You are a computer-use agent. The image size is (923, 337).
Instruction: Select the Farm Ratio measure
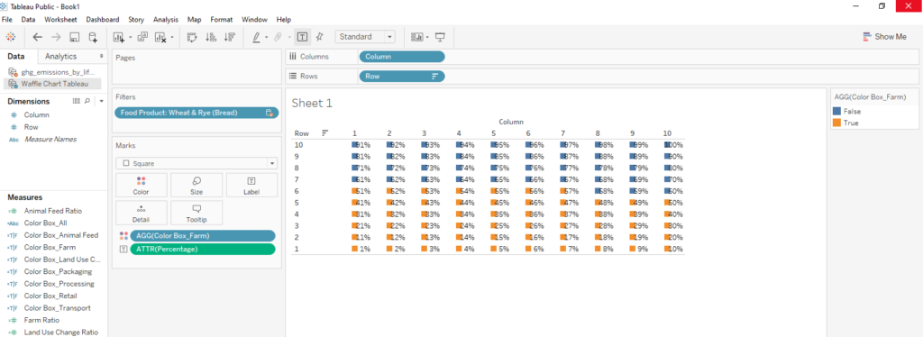pyautogui.click(x=41, y=320)
